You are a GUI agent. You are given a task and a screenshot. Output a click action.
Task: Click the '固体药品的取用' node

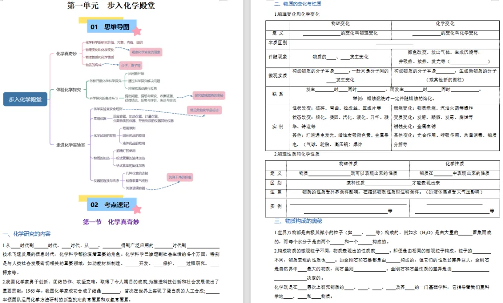tap(134, 135)
